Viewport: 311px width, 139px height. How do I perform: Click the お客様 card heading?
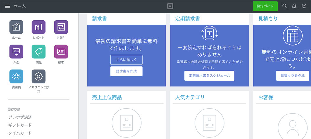[266, 97]
